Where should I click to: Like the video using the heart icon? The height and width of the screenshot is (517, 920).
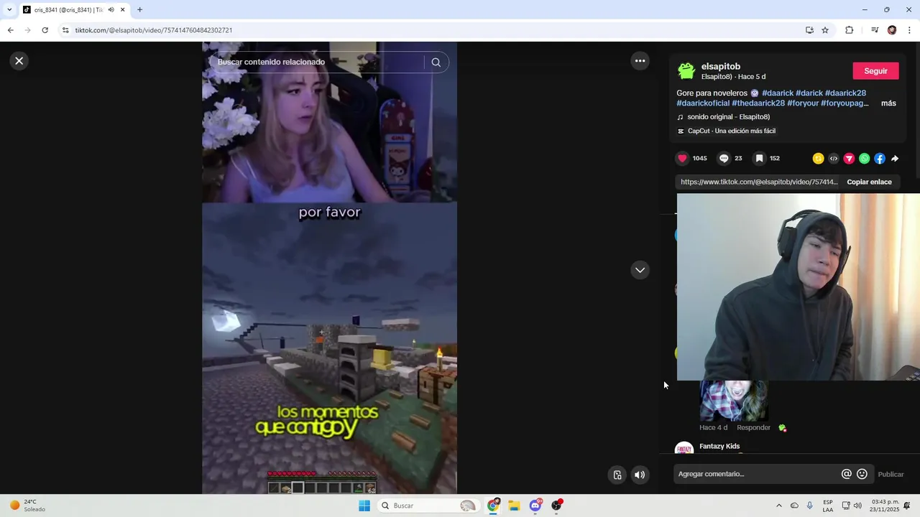coord(682,159)
